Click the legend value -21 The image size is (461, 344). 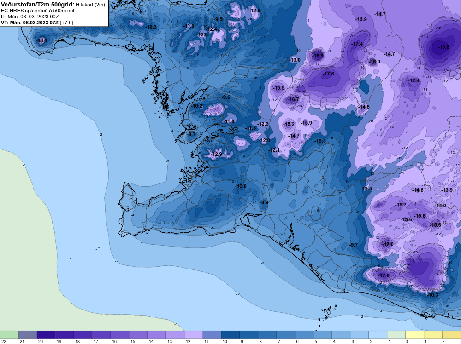coord(21,341)
